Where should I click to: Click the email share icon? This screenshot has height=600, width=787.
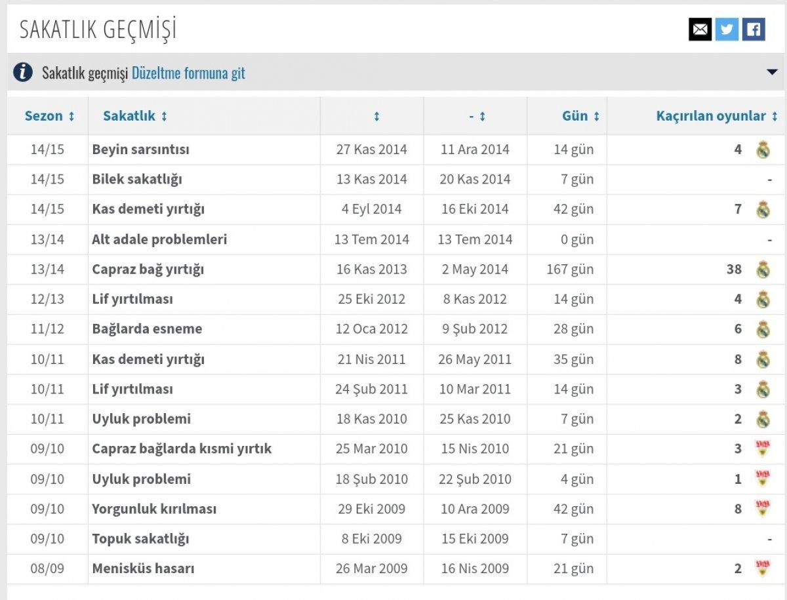point(700,30)
